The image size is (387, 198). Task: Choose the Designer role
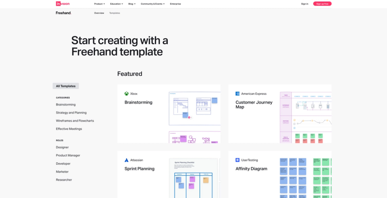tap(62, 147)
